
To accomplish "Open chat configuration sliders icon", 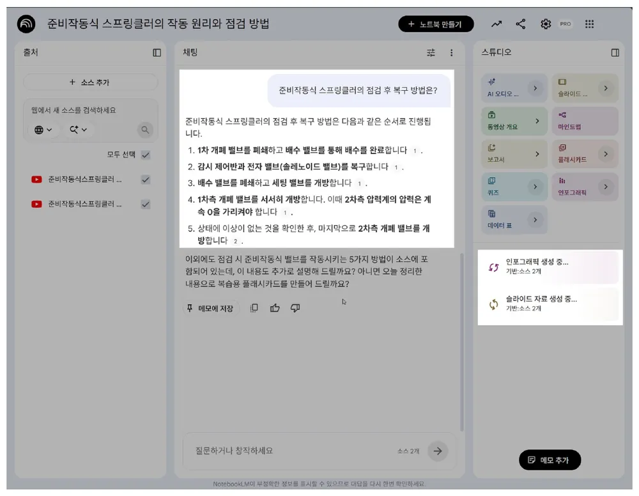I will (431, 52).
